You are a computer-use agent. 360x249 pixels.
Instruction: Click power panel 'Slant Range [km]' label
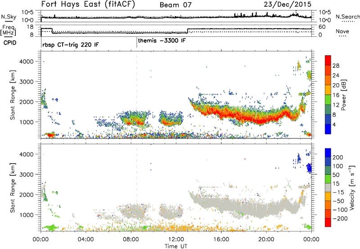coord(13,95)
